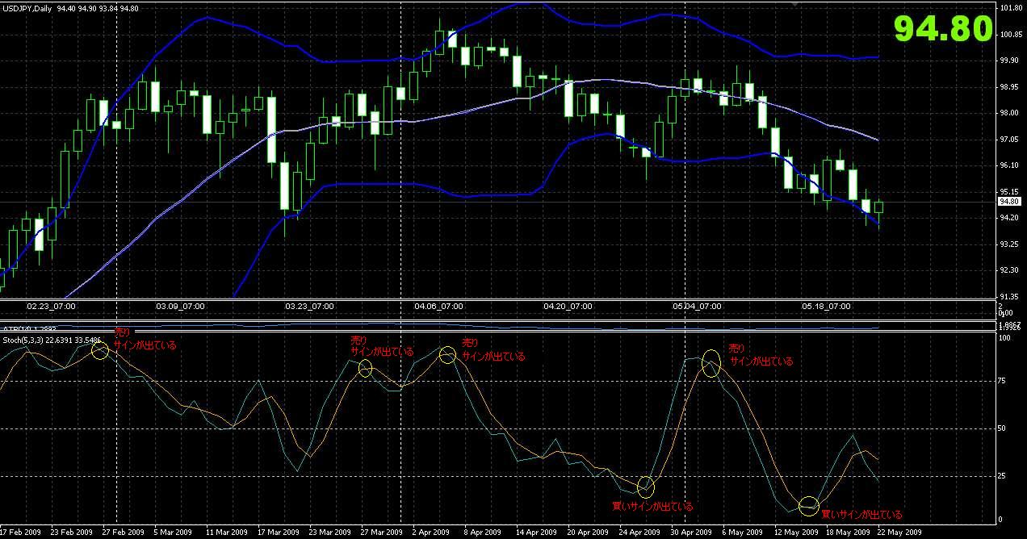
Task: Click the 14 Apr 2009 date label
Action: [537, 533]
